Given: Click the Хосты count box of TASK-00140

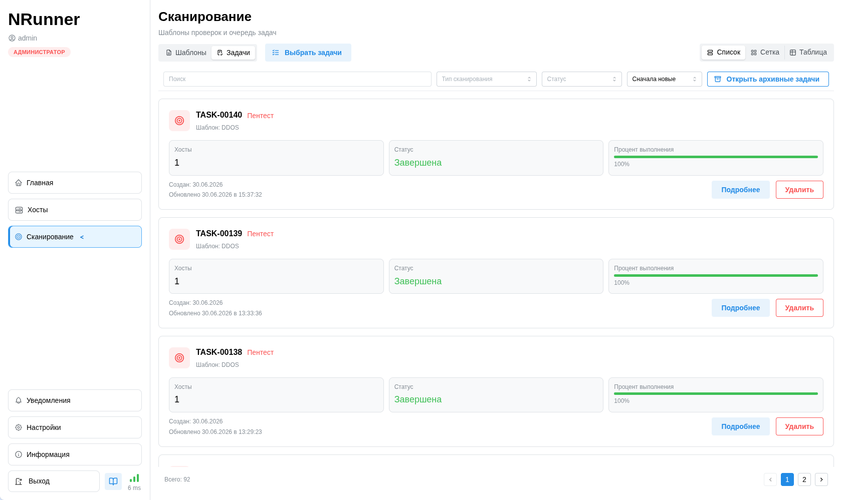Looking at the screenshot, I should click(276, 158).
